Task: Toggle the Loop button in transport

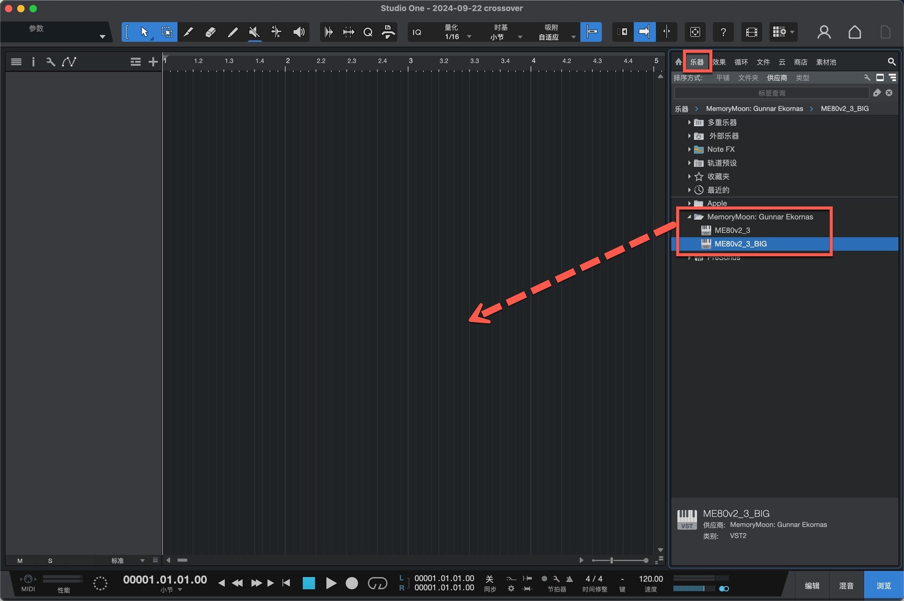Action: click(x=377, y=584)
